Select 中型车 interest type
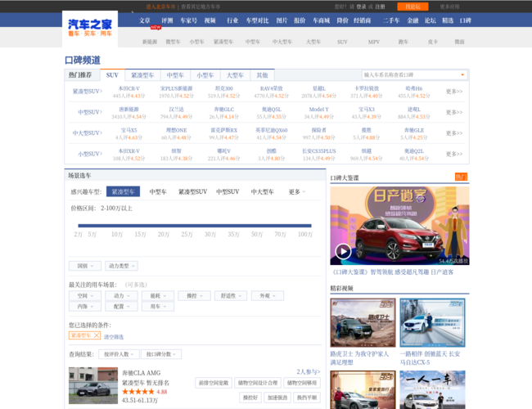The height and width of the screenshot is (409, 532). tap(158, 192)
